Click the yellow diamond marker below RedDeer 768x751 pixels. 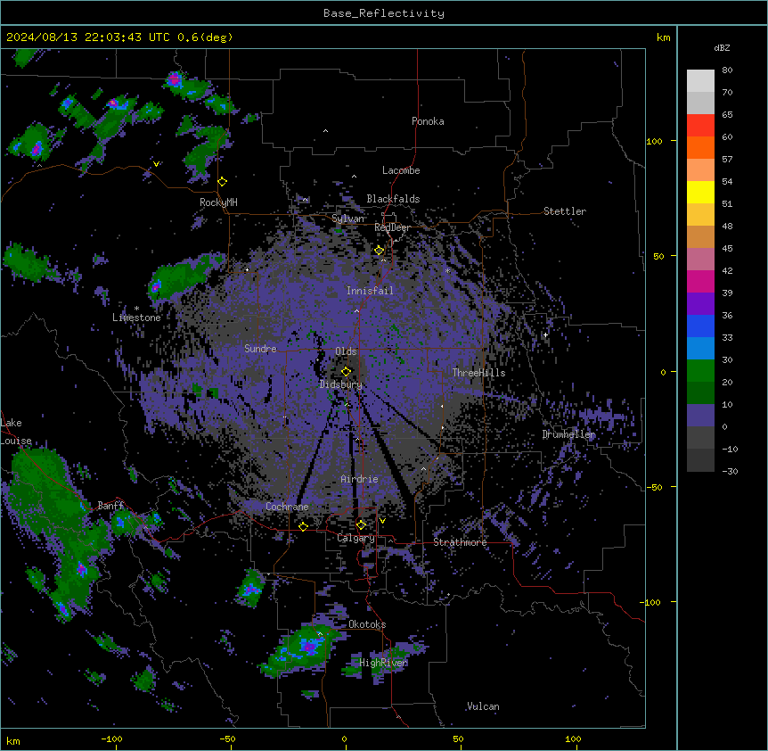[380, 251]
